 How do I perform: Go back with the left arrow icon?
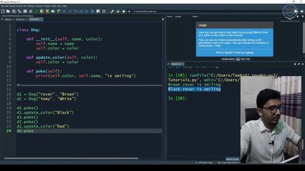(124, 11)
